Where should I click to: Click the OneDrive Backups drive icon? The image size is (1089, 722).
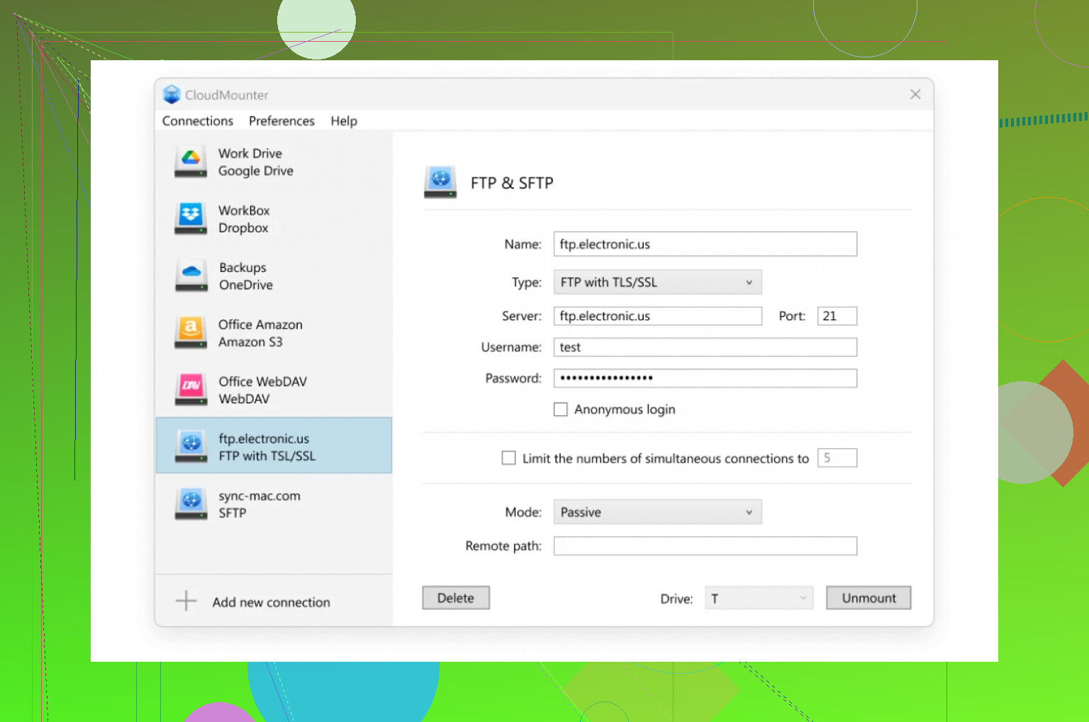pyautogui.click(x=191, y=276)
